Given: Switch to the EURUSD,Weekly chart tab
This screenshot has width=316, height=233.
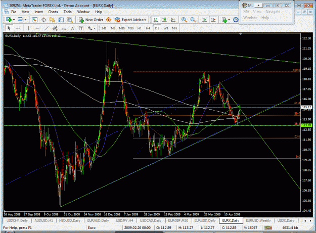Looking at the screenshot, I should click(258, 220).
